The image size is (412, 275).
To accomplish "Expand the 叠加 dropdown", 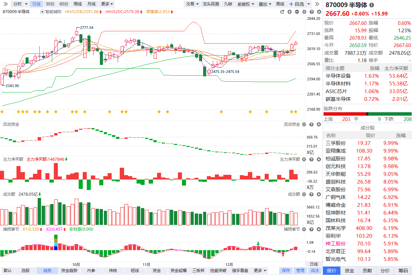I will tap(265, 4).
